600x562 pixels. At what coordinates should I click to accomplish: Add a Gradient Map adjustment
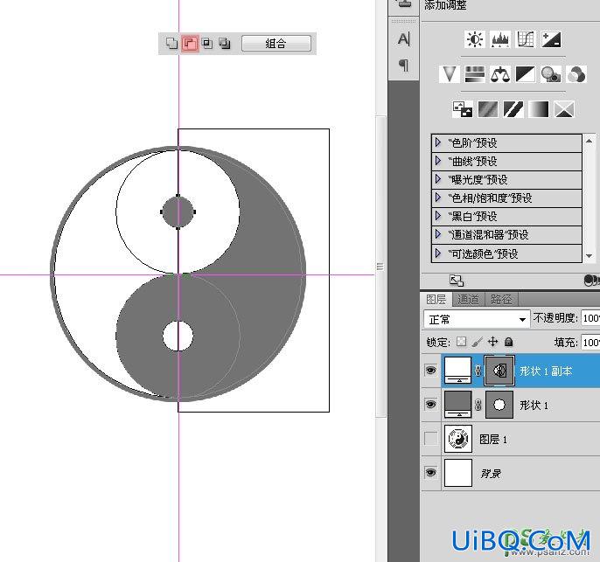tap(539, 109)
